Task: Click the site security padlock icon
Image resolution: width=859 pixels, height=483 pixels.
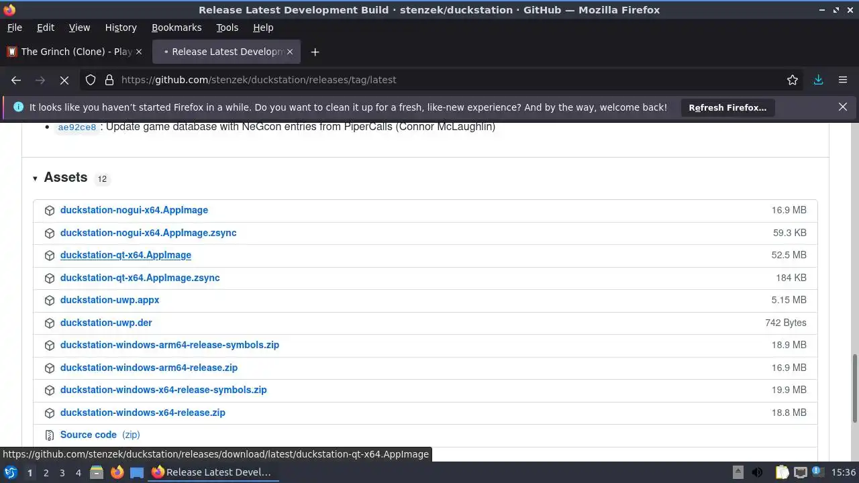Action: [109, 80]
